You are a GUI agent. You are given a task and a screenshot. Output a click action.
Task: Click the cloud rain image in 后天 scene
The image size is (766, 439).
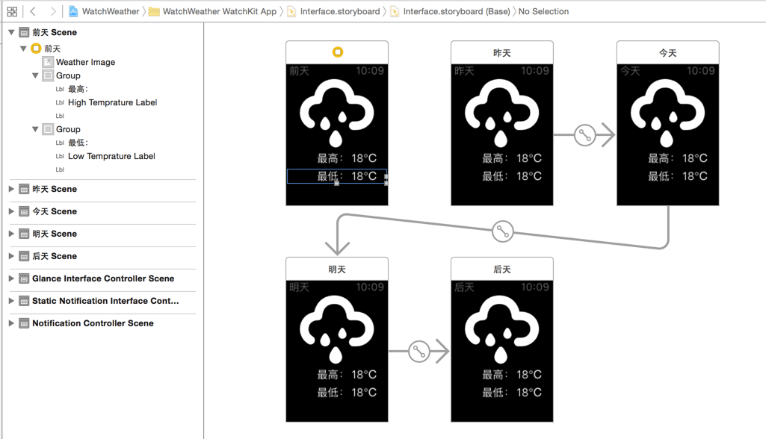point(501,329)
